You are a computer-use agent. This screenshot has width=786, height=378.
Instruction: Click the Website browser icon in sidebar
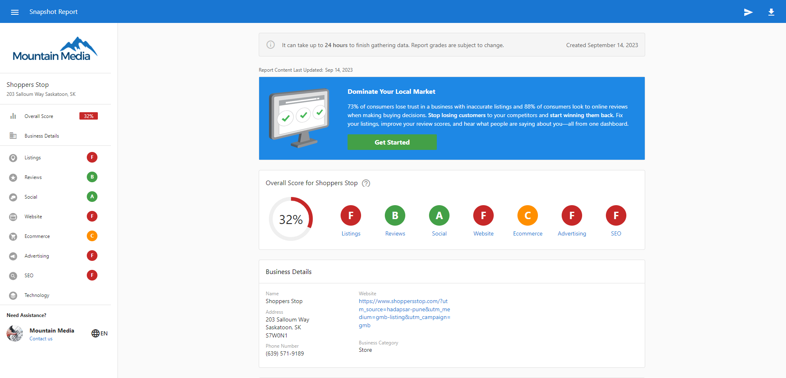[13, 217]
